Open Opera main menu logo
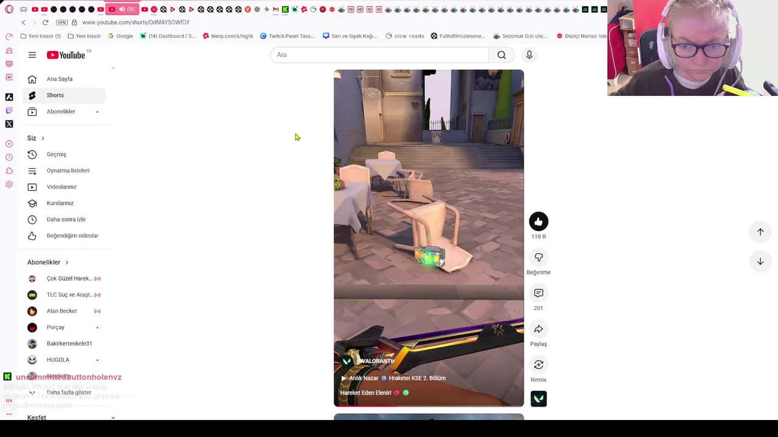This screenshot has width=778, height=437. [x=9, y=9]
